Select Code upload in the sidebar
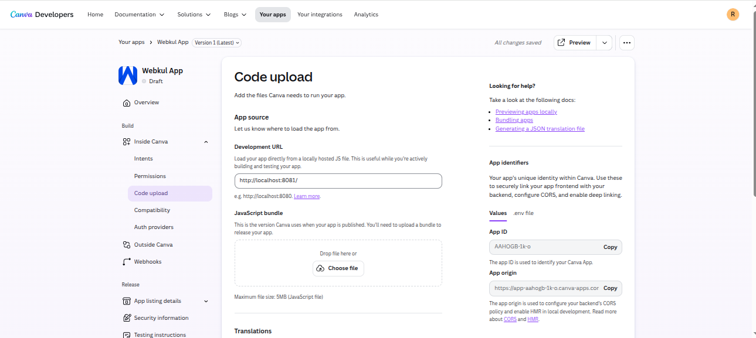Screen dimensions: 756x338 170,193
